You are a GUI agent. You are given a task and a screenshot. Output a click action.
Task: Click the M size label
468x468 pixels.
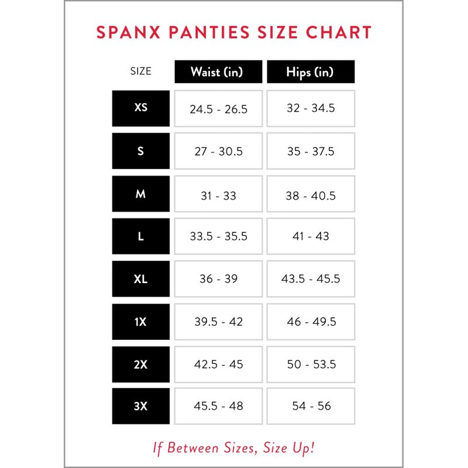pyautogui.click(x=140, y=194)
